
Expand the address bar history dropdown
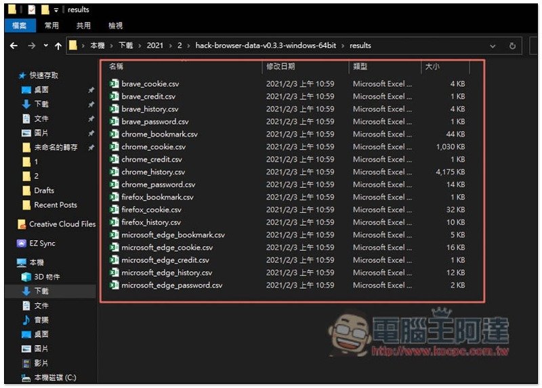click(x=493, y=46)
